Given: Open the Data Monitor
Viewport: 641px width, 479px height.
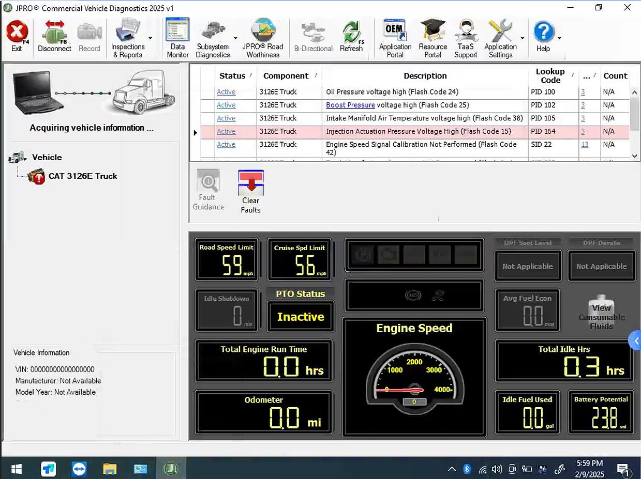Looking at the screenshot, I should point(177,35).
